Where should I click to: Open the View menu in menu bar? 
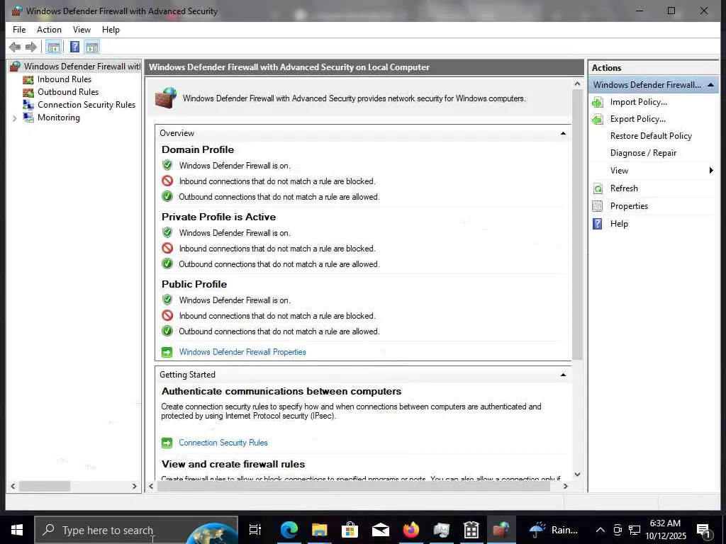(x=82, y=30)
